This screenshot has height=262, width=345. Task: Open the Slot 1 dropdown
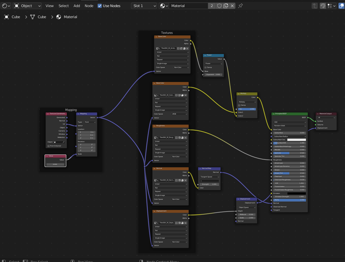click(144, 6)
